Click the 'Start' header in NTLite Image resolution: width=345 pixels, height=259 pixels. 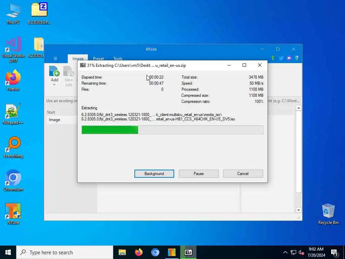pos(51,112)
